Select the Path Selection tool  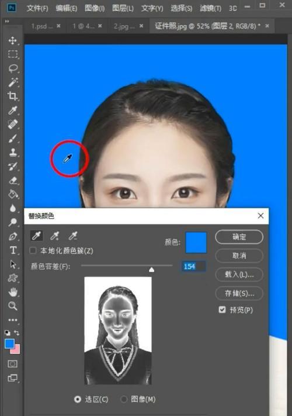coord(12,264)
